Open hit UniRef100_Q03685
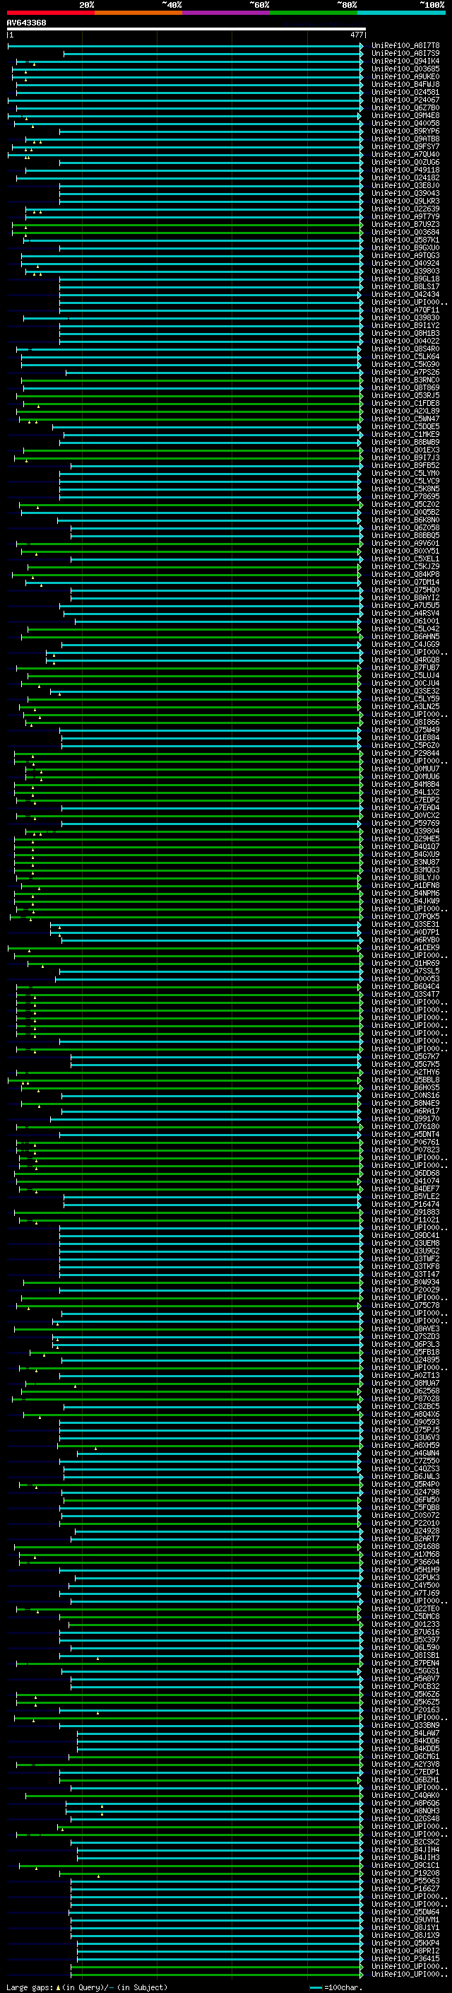 point(405,69)
